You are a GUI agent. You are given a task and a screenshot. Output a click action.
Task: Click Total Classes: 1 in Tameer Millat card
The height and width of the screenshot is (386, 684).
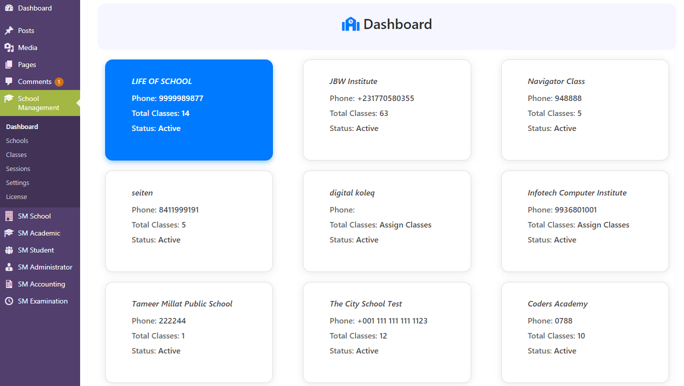click(158, 335)
